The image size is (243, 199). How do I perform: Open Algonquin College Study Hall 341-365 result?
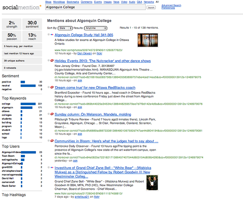tap(84, 35)
